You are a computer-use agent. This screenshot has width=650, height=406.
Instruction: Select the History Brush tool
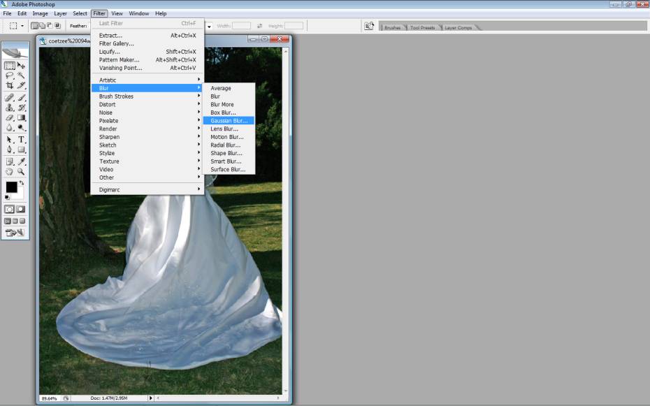click(21, 108)
